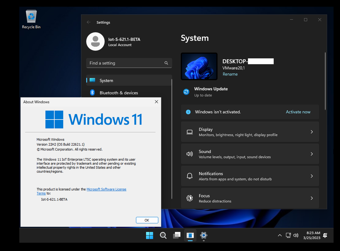Viewport: 340px width, 251px height.
Task: Click the winver app icon on taskbar
Action: [x=190, y=235]
